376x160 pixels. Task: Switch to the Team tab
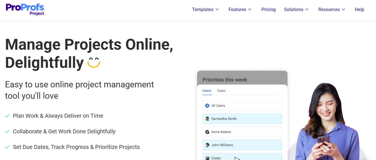221,91
